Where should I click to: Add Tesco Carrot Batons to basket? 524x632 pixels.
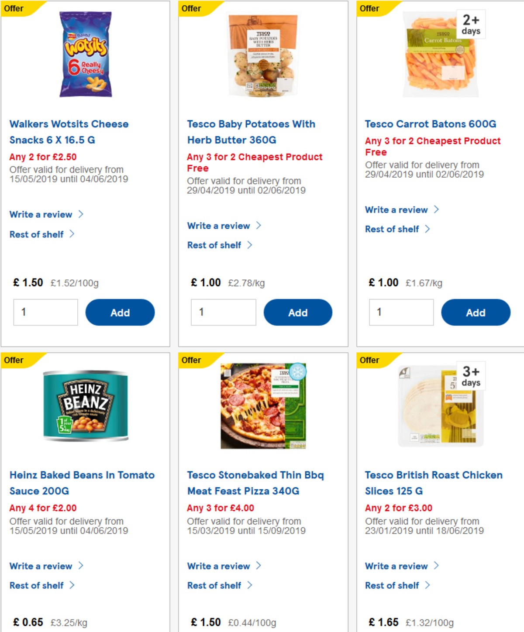coord(476,312)
